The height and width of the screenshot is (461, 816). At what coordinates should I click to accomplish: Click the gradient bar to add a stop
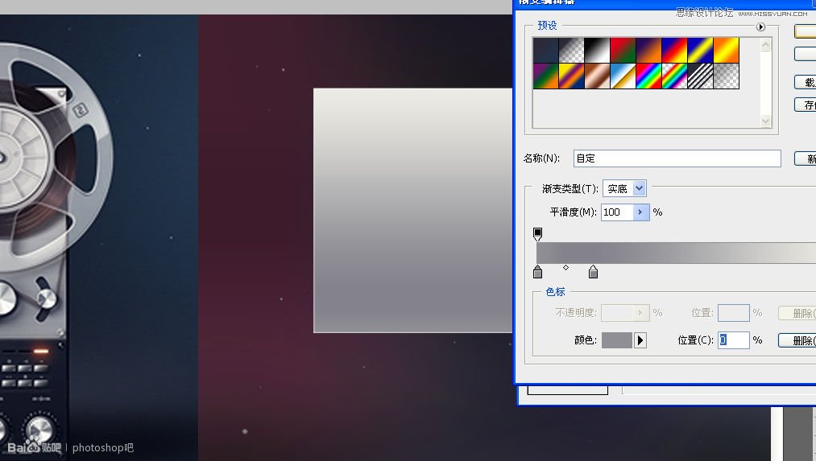676,253
